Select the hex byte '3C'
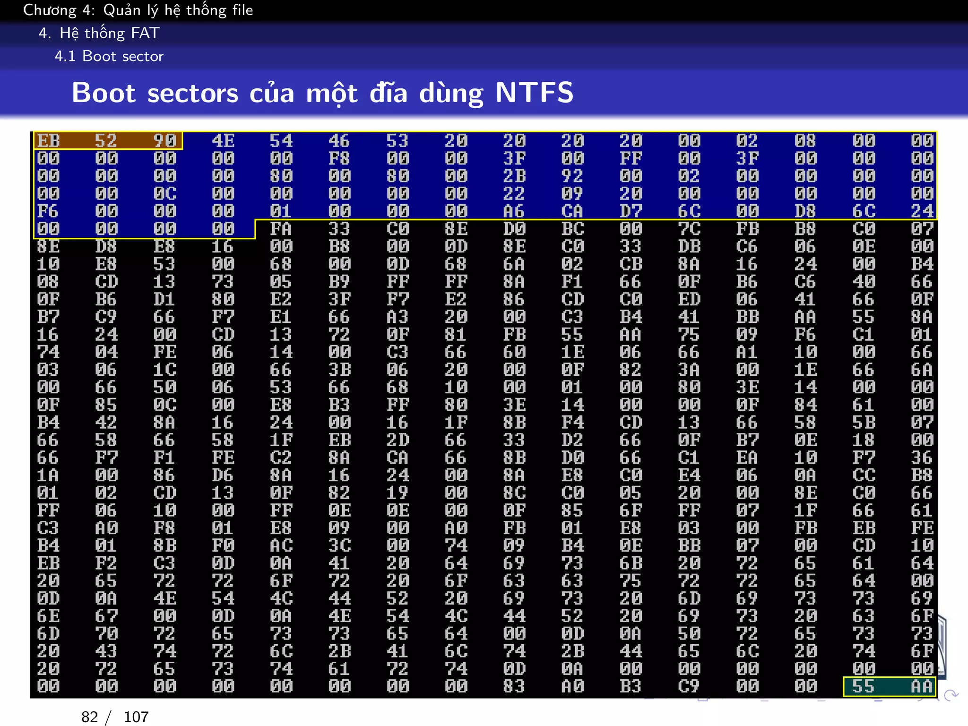 click(x=339, y=546)
